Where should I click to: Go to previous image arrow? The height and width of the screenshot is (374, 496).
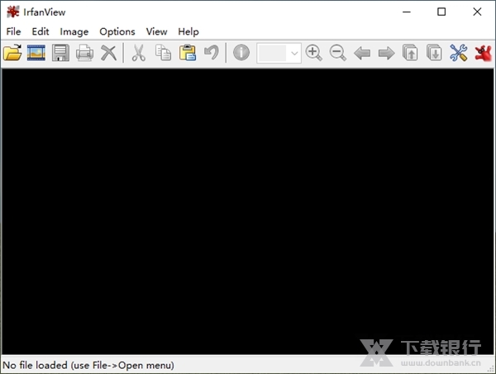[x=362, y=54]
